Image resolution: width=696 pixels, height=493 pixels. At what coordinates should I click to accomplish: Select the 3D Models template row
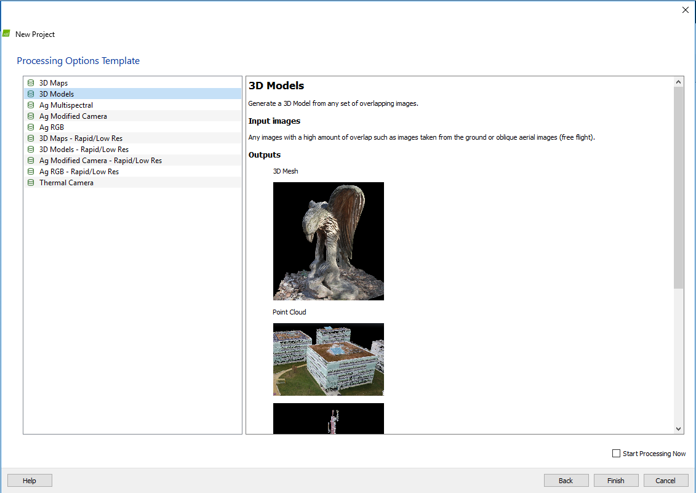[132, 94]
